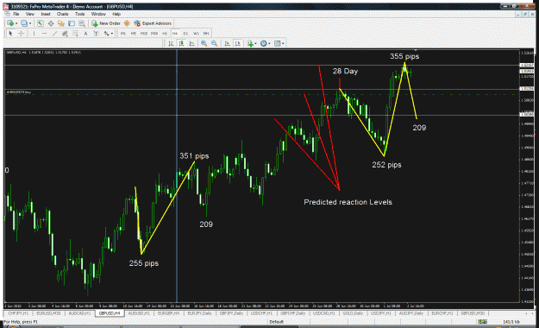539x328 pixels.
Task: Toggle the Navigator panel
Action: coord(61,23)
